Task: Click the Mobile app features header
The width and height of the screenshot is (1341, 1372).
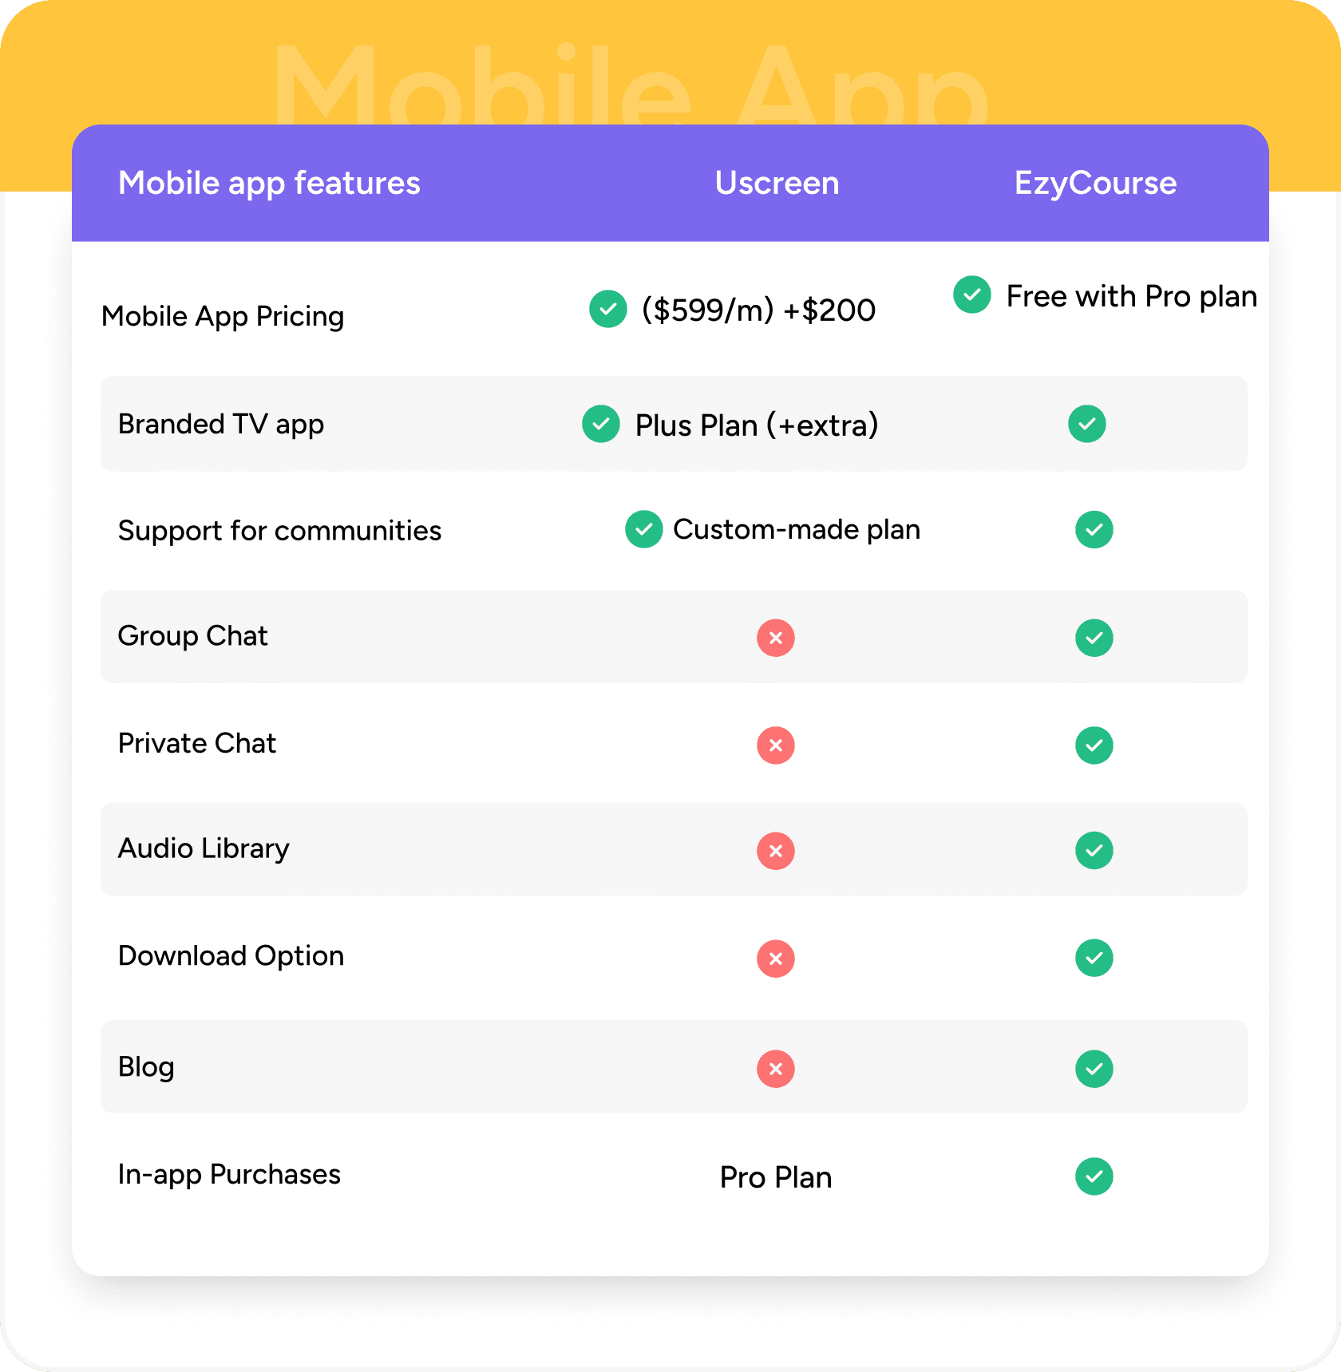Action: coord(269,184)
